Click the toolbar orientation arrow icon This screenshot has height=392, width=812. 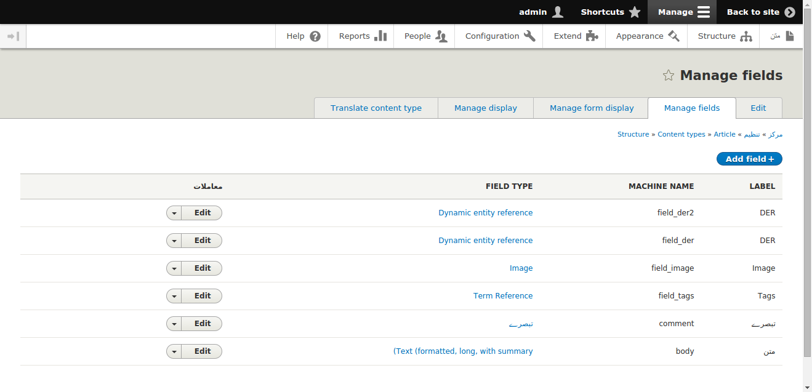click(x=13, y=36)
